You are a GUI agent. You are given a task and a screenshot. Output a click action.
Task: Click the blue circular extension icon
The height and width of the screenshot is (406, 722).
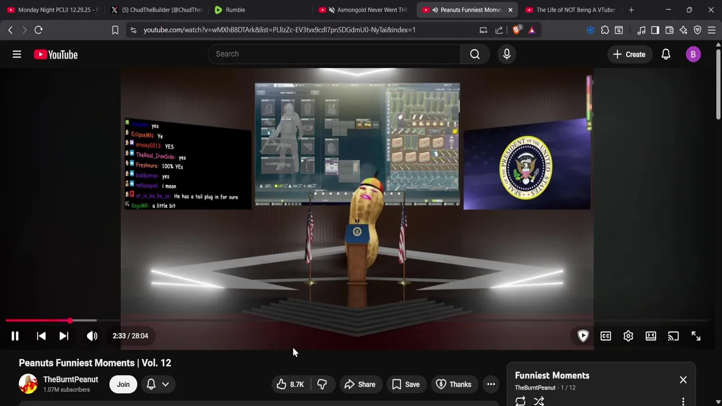(591, 30)
